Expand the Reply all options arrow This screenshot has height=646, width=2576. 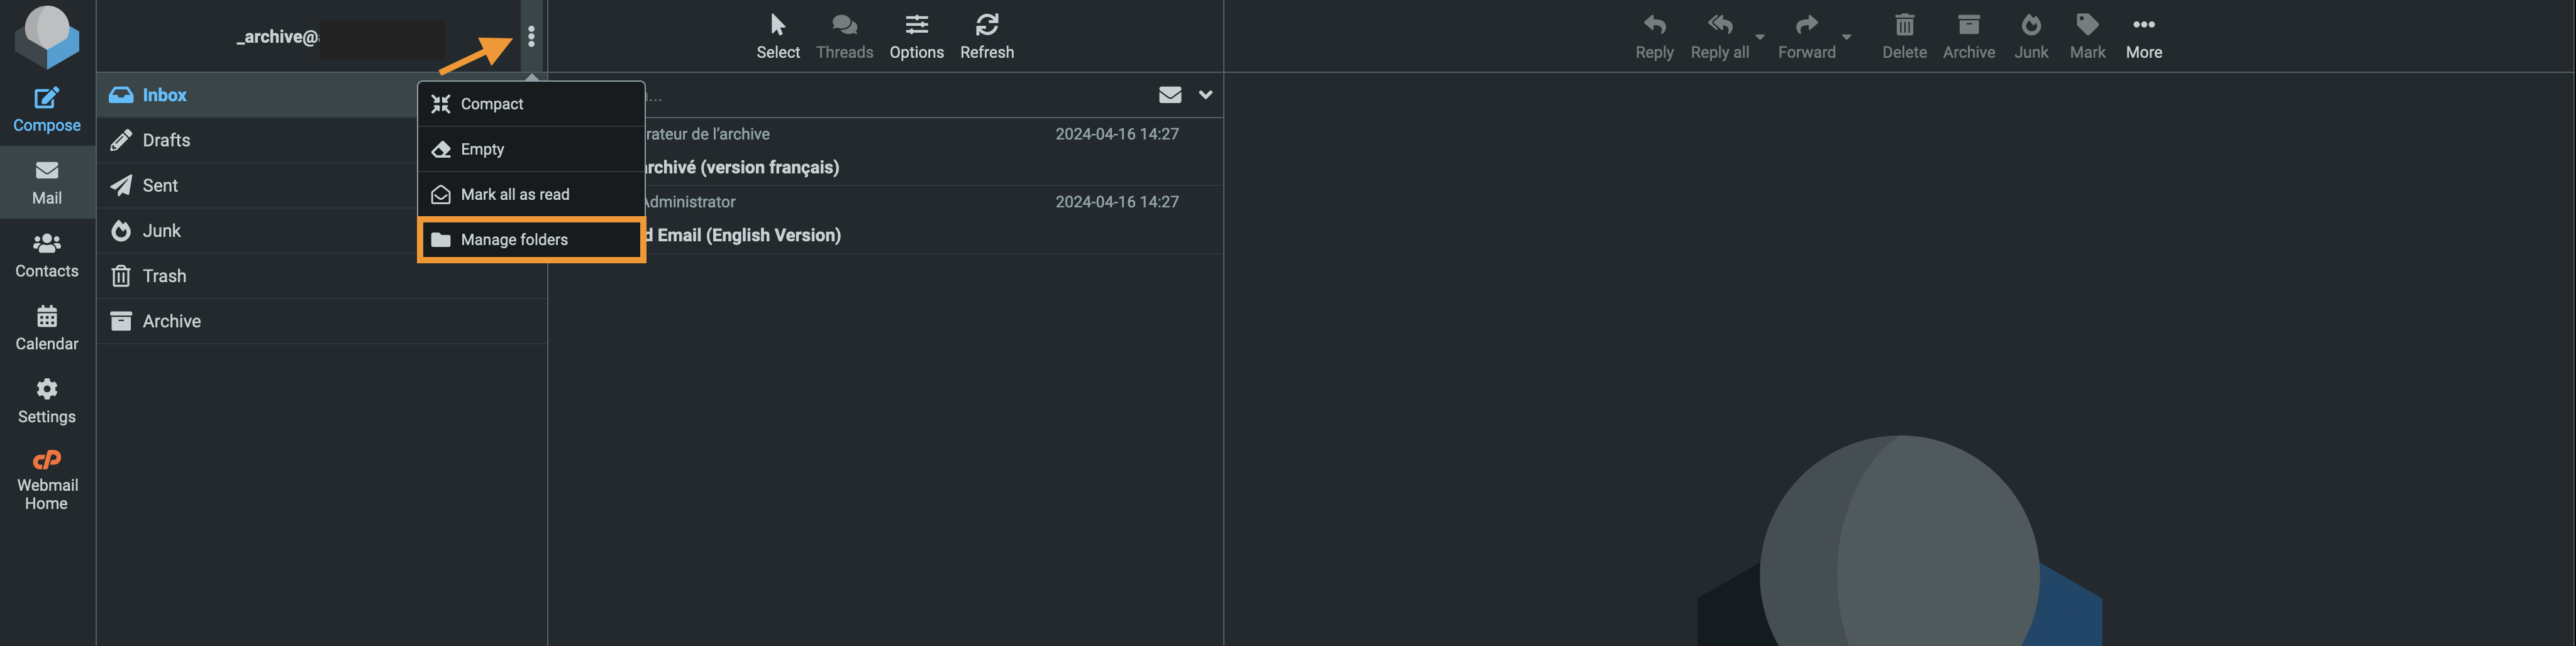(x=1760, y=37)
